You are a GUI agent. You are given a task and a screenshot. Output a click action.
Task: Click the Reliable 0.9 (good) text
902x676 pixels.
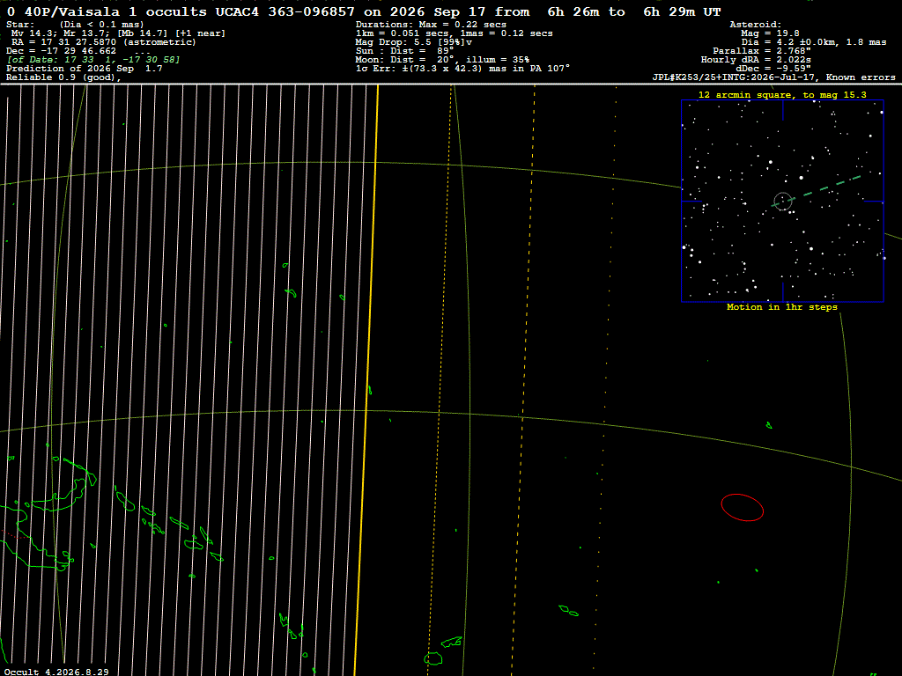[63, 77]
